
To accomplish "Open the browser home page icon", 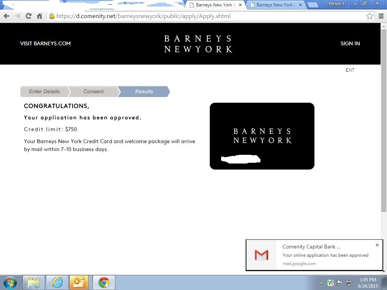I will (x=39, y=16).
